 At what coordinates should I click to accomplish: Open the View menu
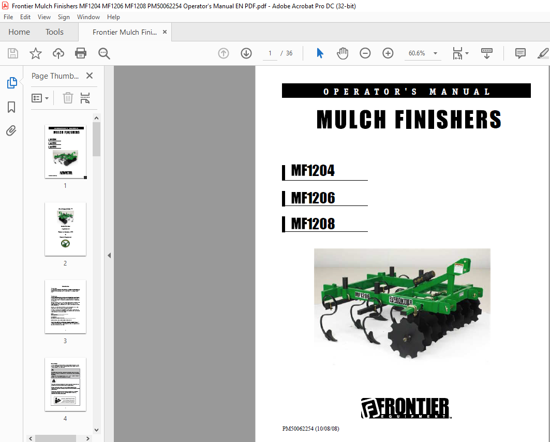(x=44, y=17)
